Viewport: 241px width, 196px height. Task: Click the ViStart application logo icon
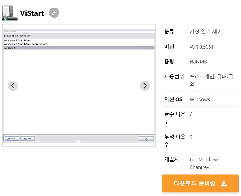tap(10, 13)
